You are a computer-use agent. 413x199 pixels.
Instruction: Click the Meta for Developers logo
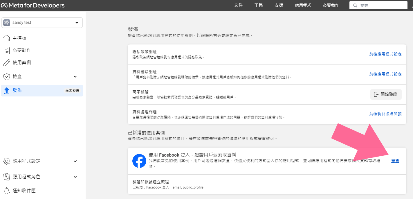33,6
